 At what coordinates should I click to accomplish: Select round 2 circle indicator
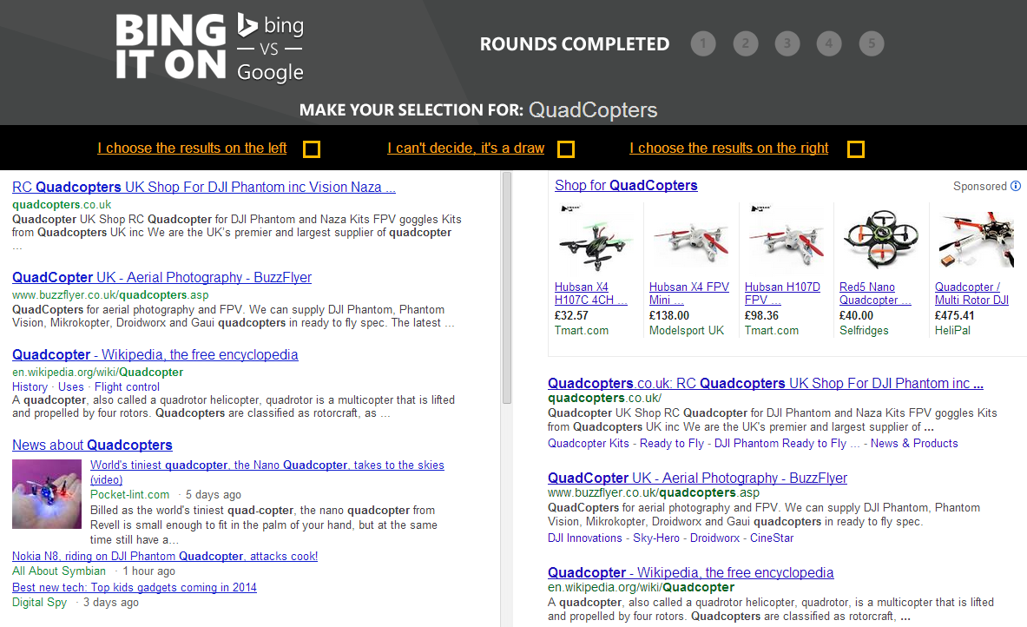pyautogui.click(x=746, y=43)
